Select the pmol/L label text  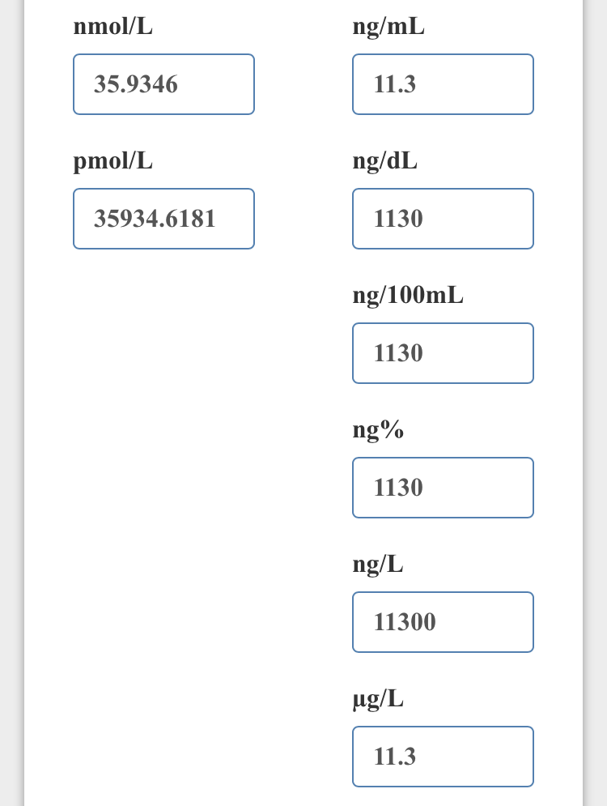(x=113, y=161)
